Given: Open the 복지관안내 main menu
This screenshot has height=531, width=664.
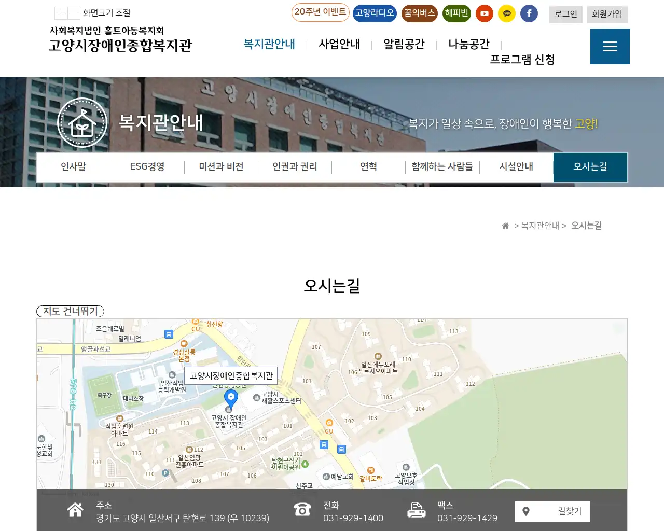Looking at the screenshot, I should pyautogui.click(x=269, y=45).
